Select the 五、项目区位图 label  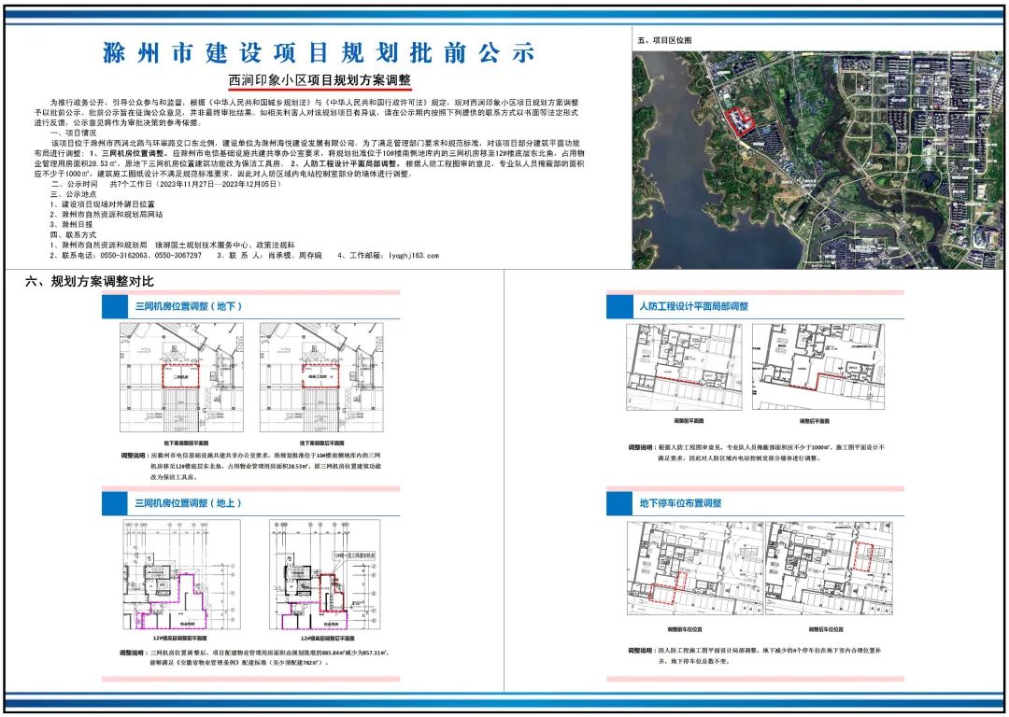[x=664, y=40]
